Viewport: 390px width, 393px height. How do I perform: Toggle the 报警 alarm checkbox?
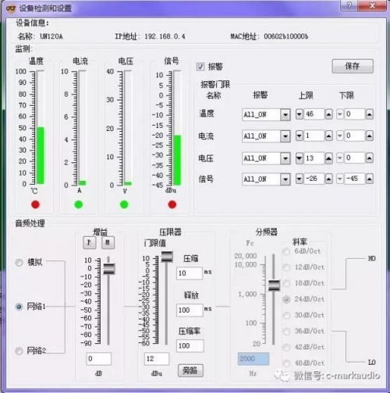coord(200,67)
